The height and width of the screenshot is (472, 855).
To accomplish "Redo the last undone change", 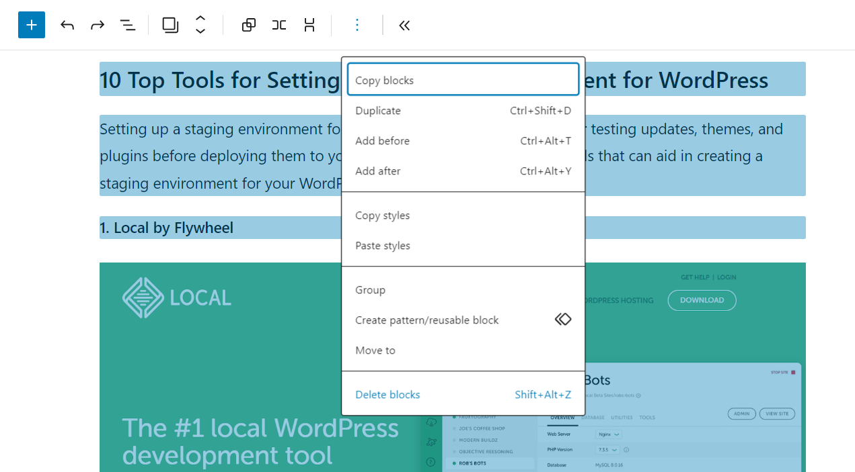I will pyautogui.click(x=98, y=26).
